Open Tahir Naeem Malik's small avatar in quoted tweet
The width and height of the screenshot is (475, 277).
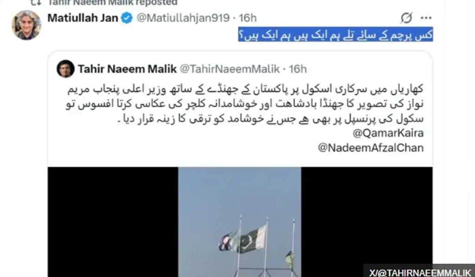point(65,69)
